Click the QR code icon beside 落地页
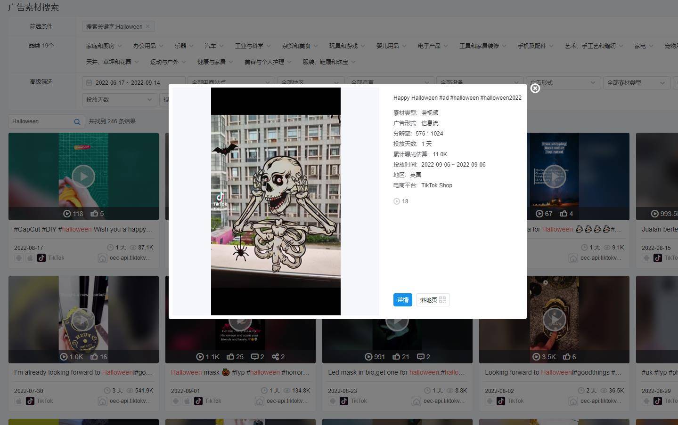 tap(442, 300)
